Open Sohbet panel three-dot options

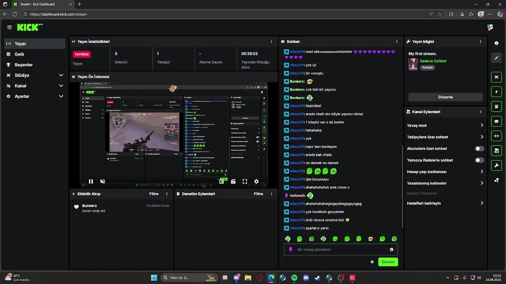(x=397, y=41)
